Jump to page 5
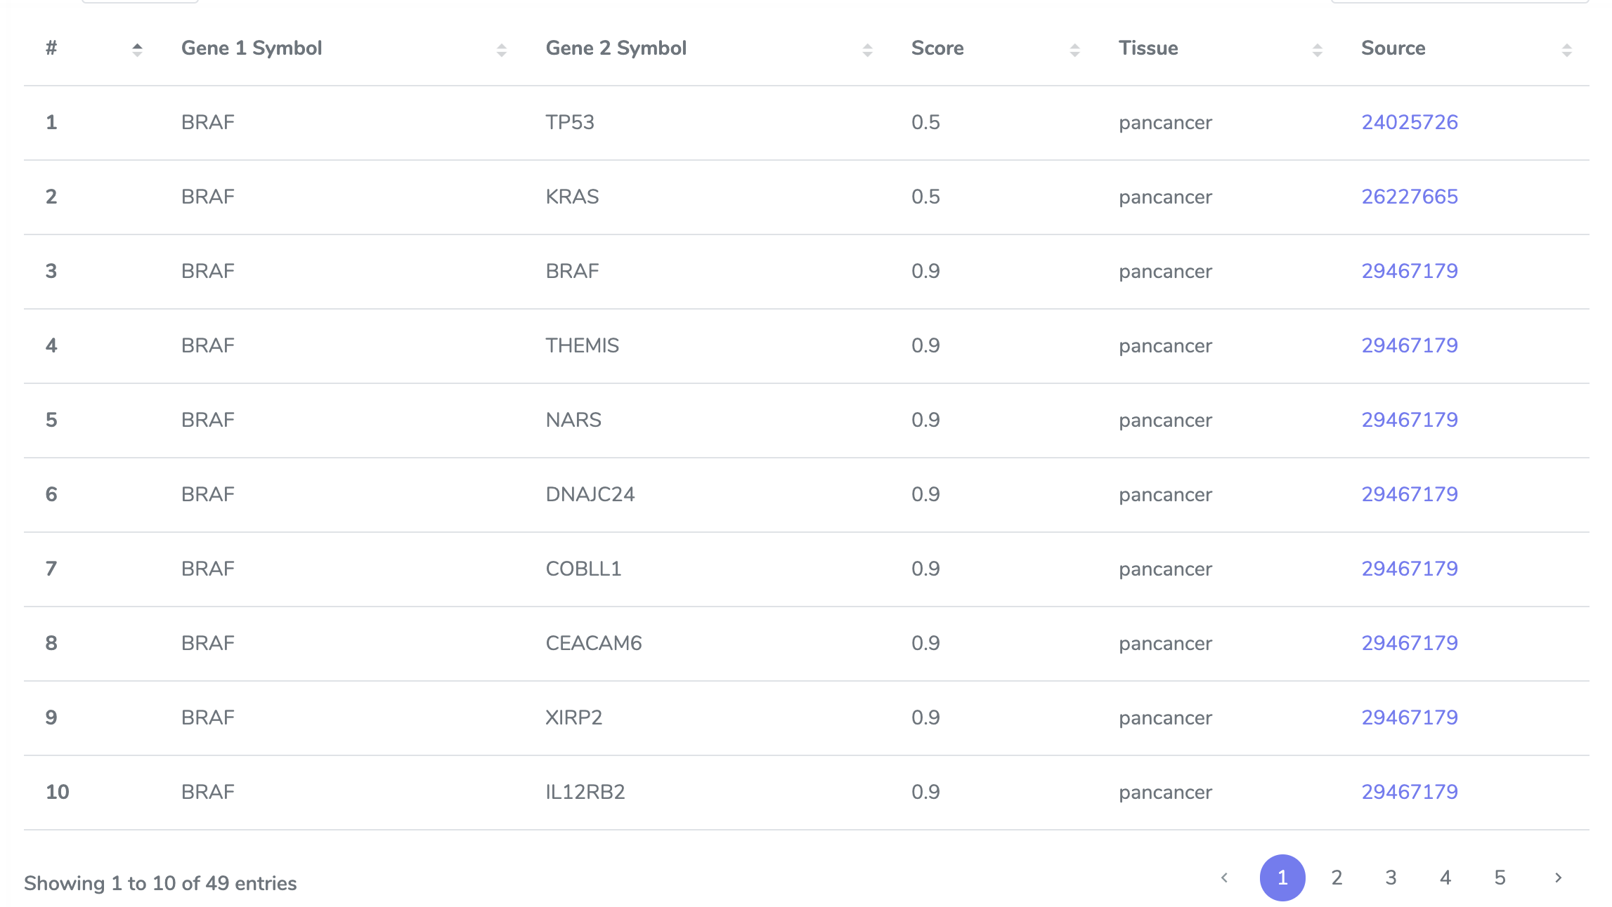Image resolution: width=1612 pixels, height=907 pixels. point(1500,878)
